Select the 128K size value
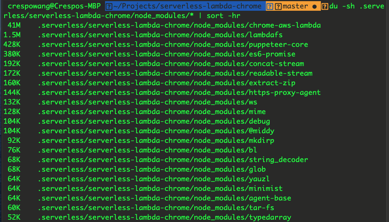 tap(12, 112)
